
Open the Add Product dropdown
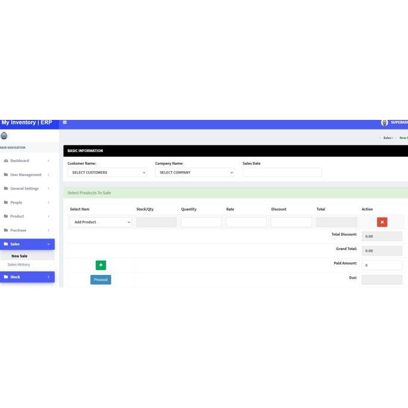(x=100, y=222)
